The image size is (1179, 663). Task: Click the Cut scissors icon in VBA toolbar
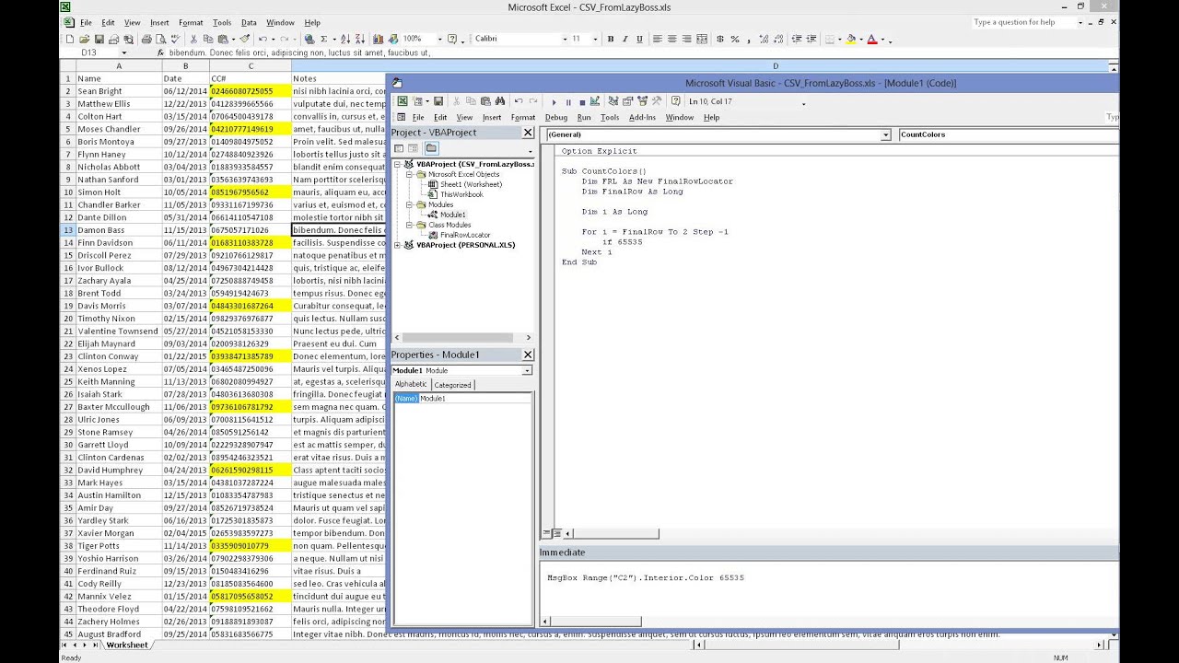point(457,101)
